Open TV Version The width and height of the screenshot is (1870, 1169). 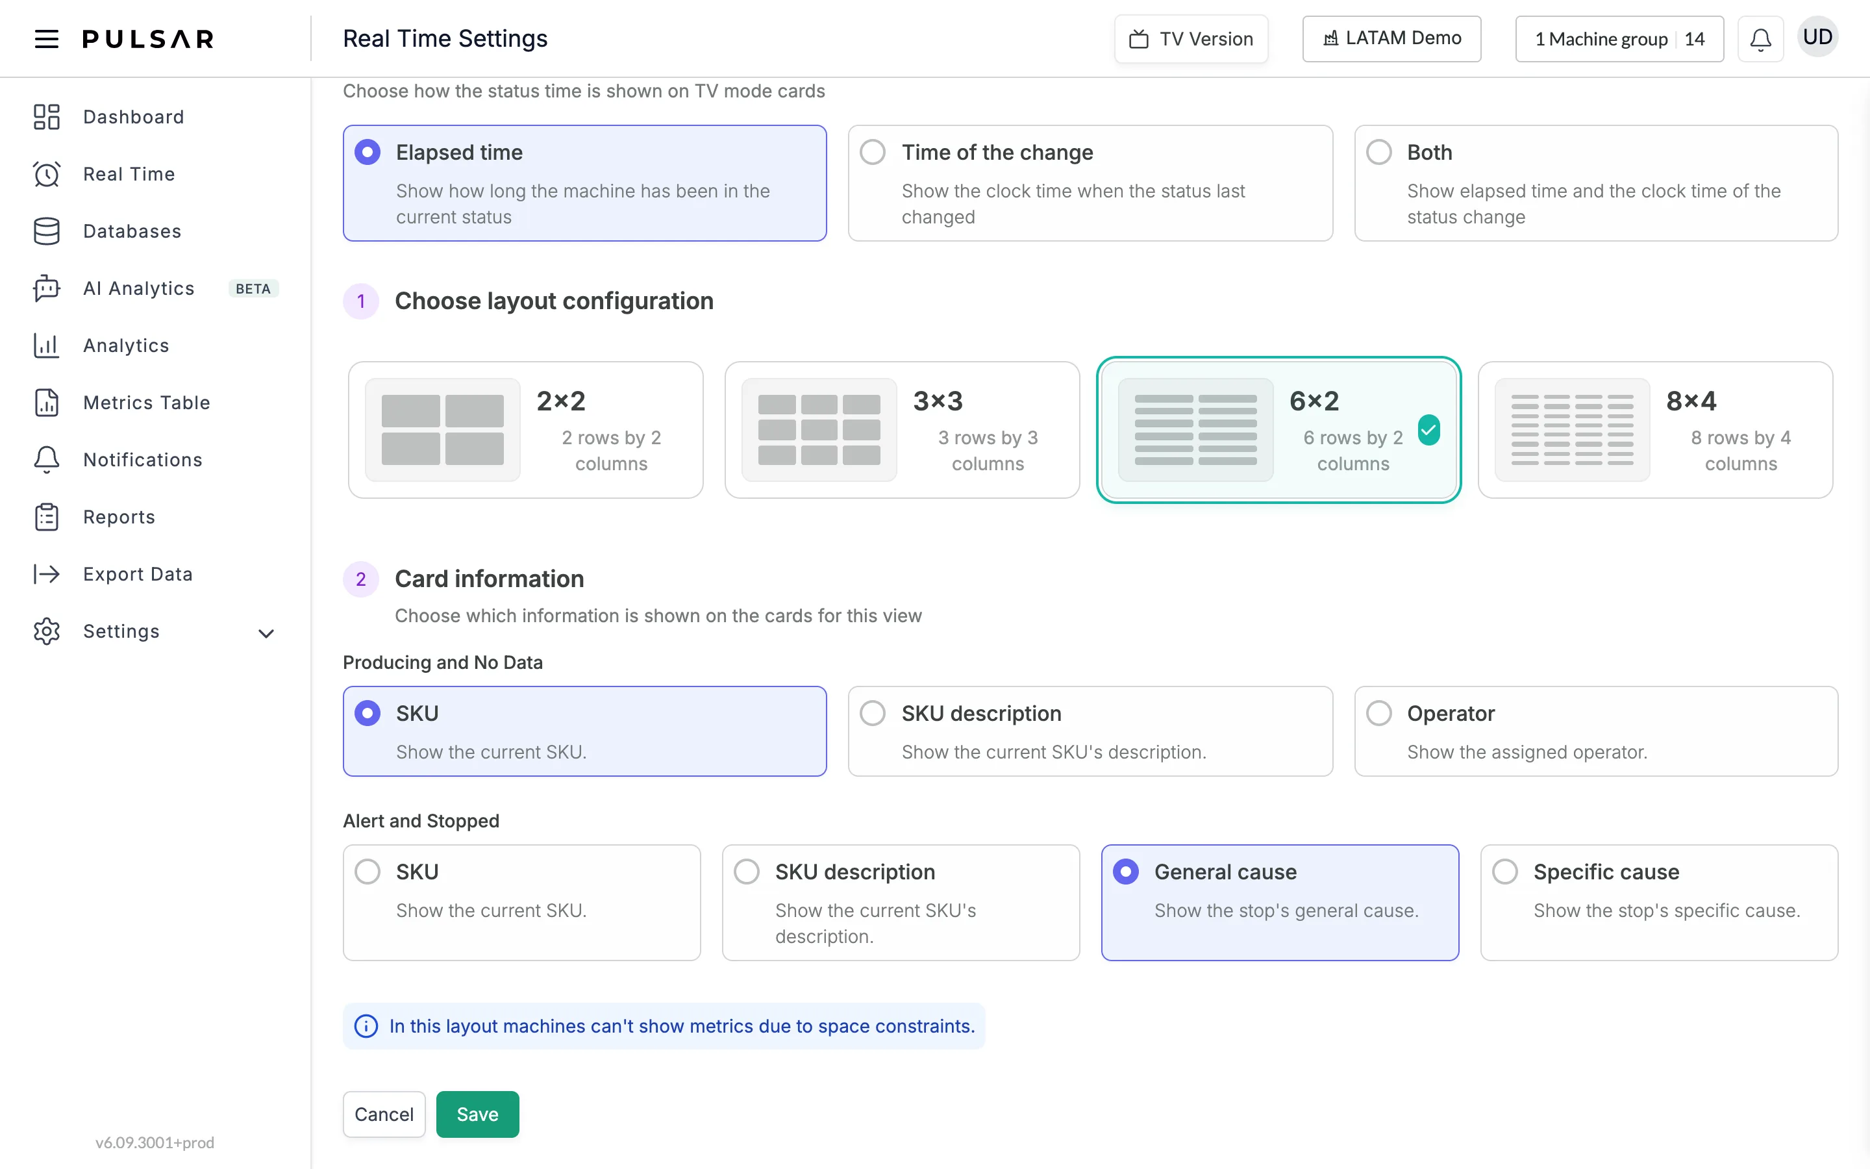1191,39
